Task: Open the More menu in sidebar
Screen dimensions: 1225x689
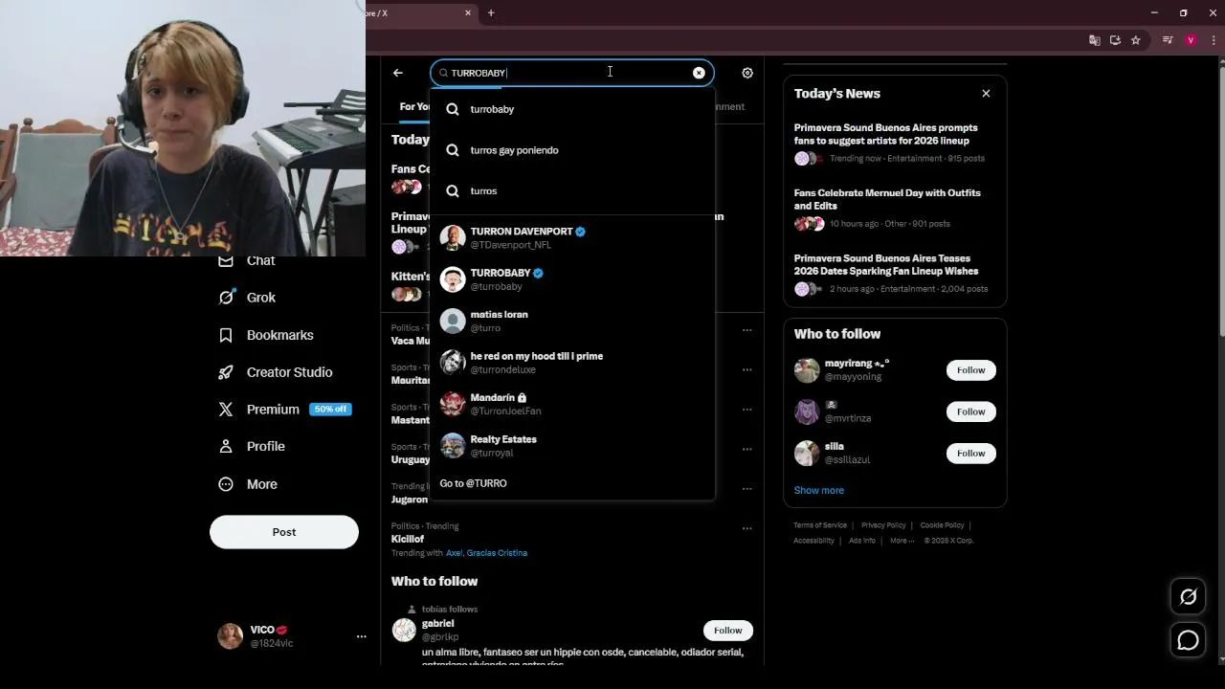Action: coord(248,484)
